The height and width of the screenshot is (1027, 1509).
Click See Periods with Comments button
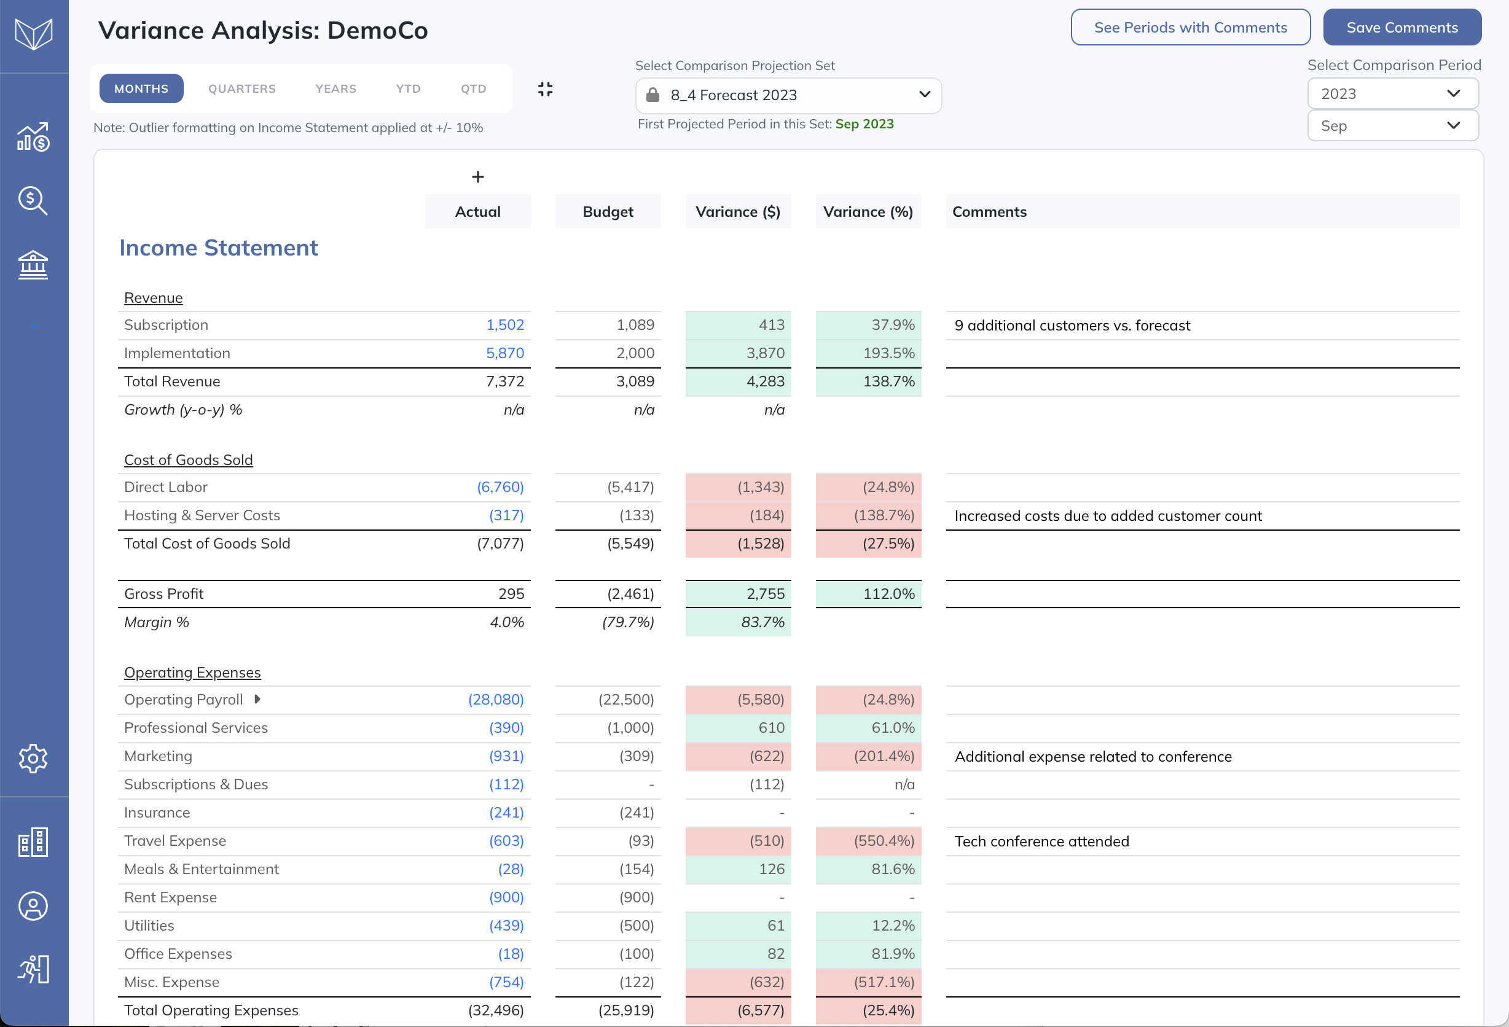(x=1190, y=27)
